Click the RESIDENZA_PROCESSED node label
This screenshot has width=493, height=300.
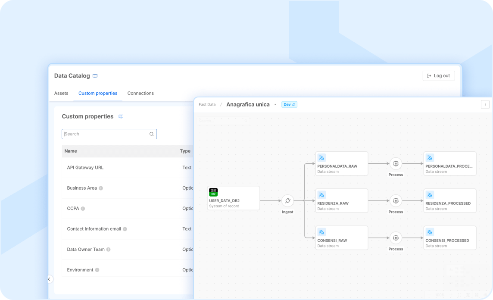(448, 203)
